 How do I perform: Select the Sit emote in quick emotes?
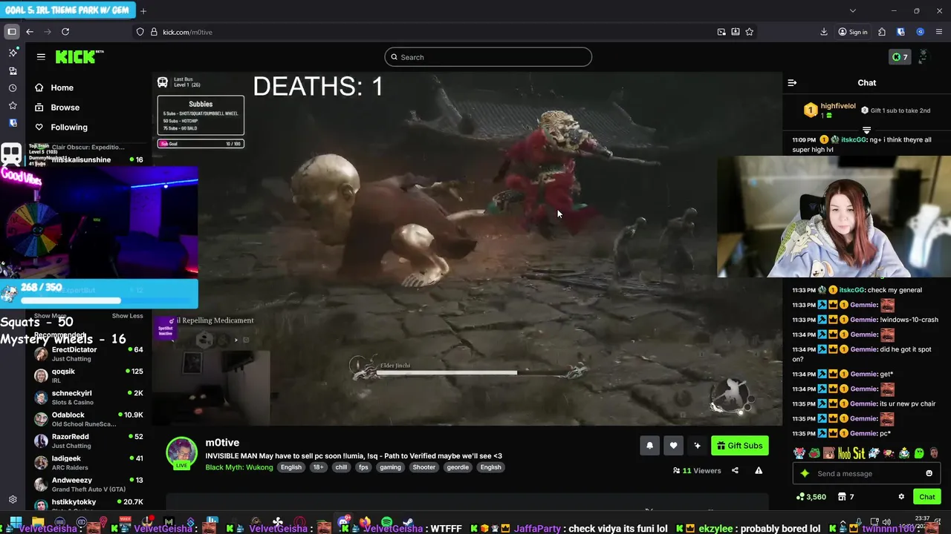[859, 453]
